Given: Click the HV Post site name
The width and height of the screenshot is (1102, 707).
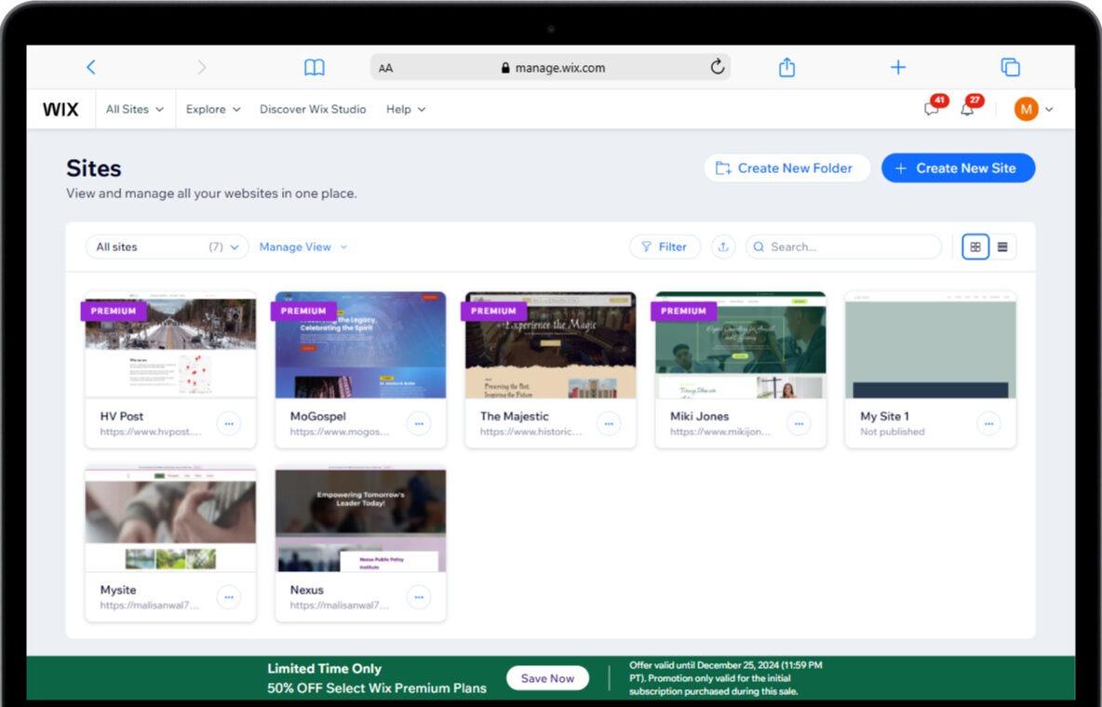Looking at the screenshot, I should 122,416.
